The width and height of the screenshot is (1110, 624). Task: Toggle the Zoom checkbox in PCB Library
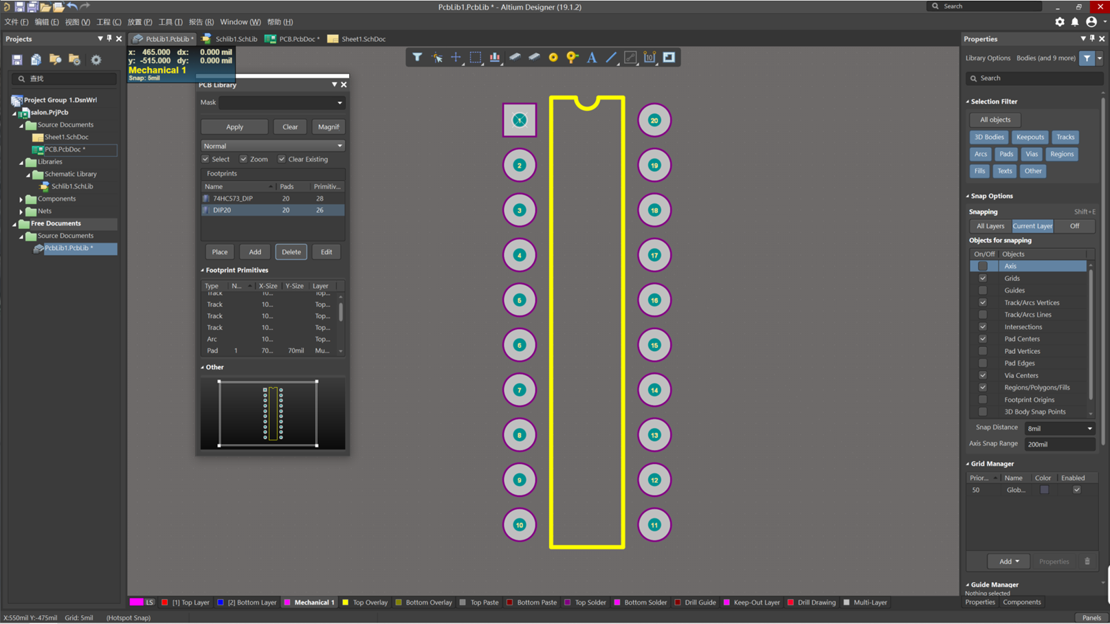tap(243, 159)
